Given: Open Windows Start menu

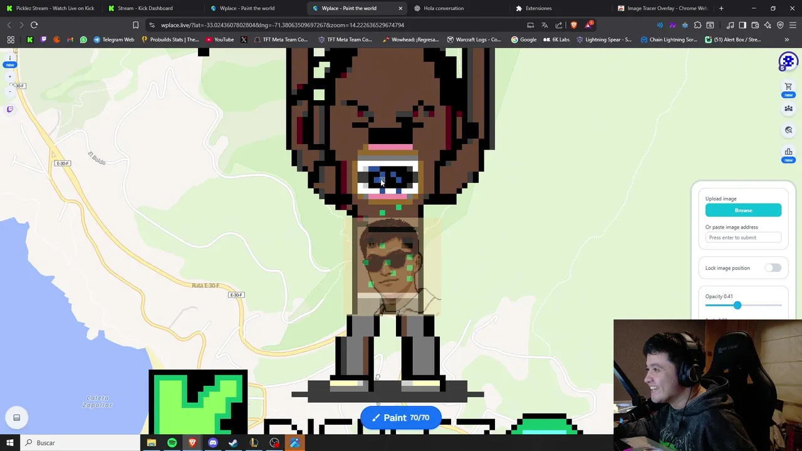Looking at the screenshot, I should pyautogui.click(x=10, y=443).
